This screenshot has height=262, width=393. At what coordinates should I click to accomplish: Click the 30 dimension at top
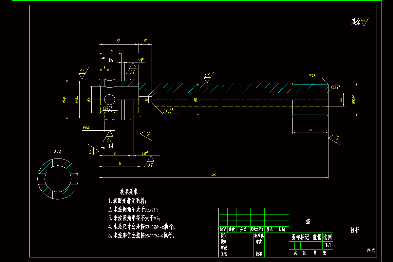point(118,41)
